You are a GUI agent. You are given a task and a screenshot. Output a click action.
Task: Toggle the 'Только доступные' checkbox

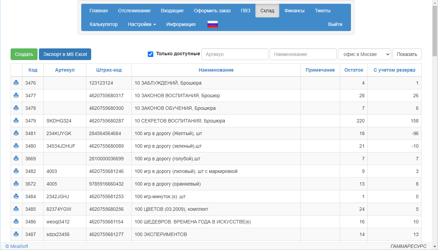click(x=151, y=54)
